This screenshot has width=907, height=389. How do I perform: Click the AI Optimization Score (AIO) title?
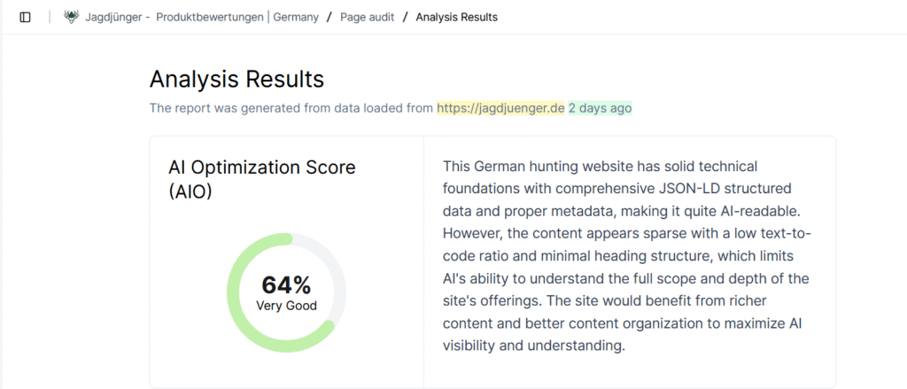click(x=262, y=178)
